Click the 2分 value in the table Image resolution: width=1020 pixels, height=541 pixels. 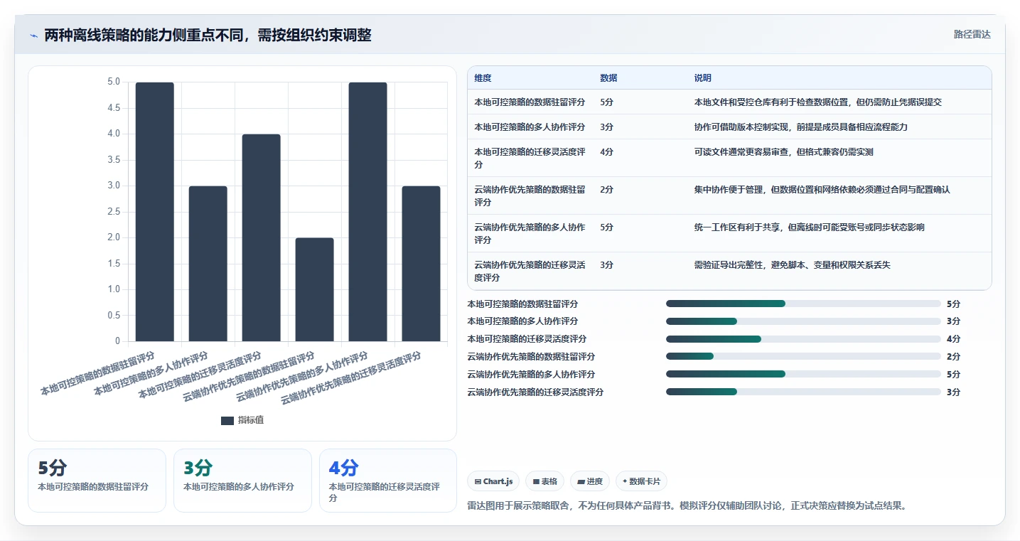point(606,190)
